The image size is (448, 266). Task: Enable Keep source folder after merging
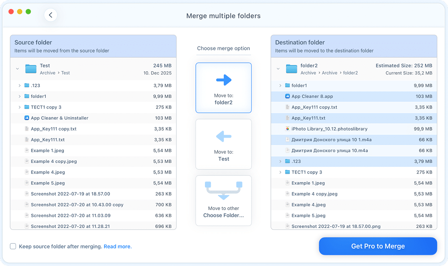(x=13, y=246)
